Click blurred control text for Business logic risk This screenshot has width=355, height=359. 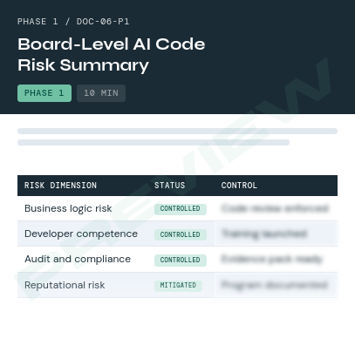tap(275, 208)
